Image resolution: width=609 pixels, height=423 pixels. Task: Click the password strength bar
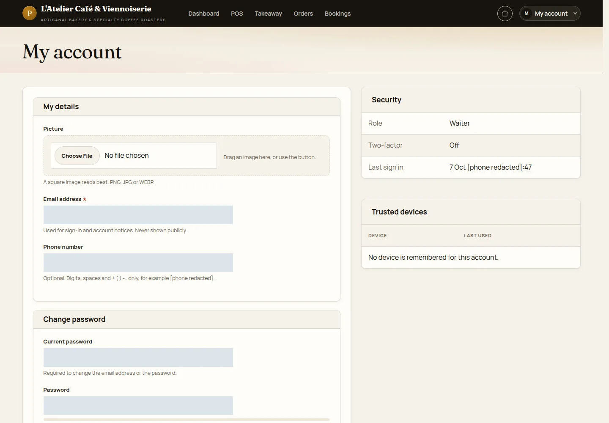coord(187,420)
